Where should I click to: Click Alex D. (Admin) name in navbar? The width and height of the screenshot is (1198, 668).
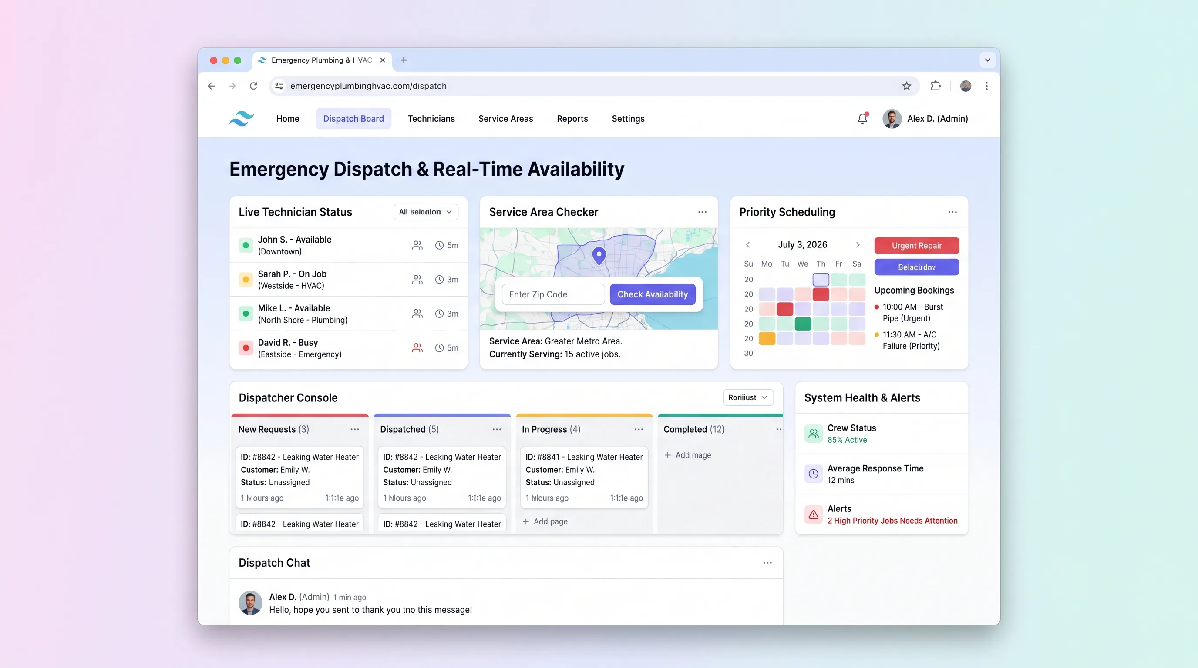pos(938,118)
